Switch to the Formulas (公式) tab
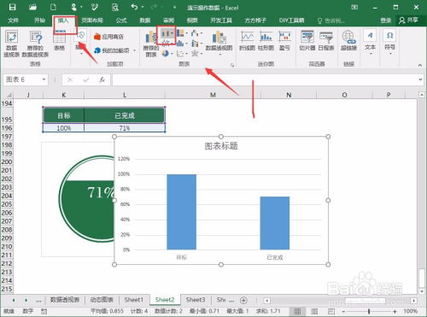This screenshot has width=427, height=317. [x=121, y=21]
